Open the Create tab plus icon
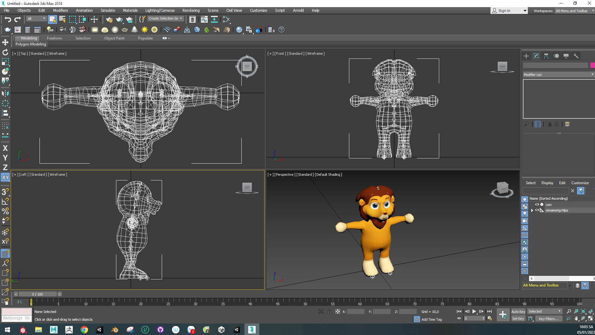Image resolution: width=595 pixels, height=335 pixels. tap(526, 56)
